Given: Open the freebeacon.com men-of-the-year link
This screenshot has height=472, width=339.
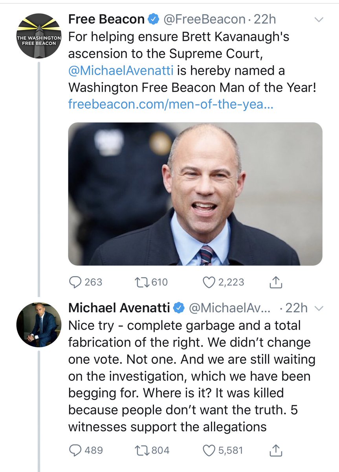Looking at the screenshot, I should [170, 104].
